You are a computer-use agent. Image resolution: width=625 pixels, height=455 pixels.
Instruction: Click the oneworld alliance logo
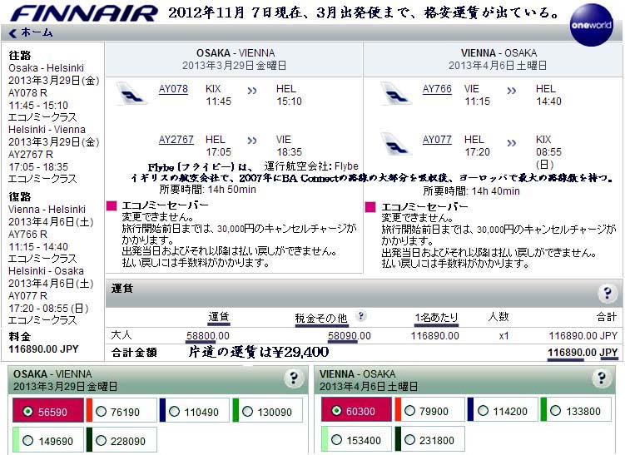(x=592, y=25)
